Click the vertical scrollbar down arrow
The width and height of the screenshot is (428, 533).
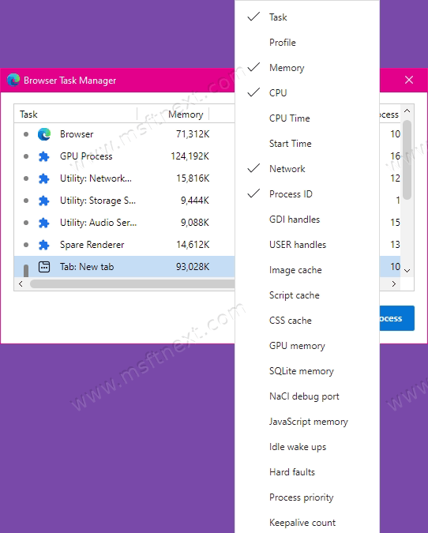click(x=407, y=271)
